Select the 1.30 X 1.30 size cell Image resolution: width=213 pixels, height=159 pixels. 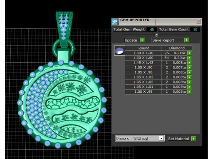[x=143, y=53]
